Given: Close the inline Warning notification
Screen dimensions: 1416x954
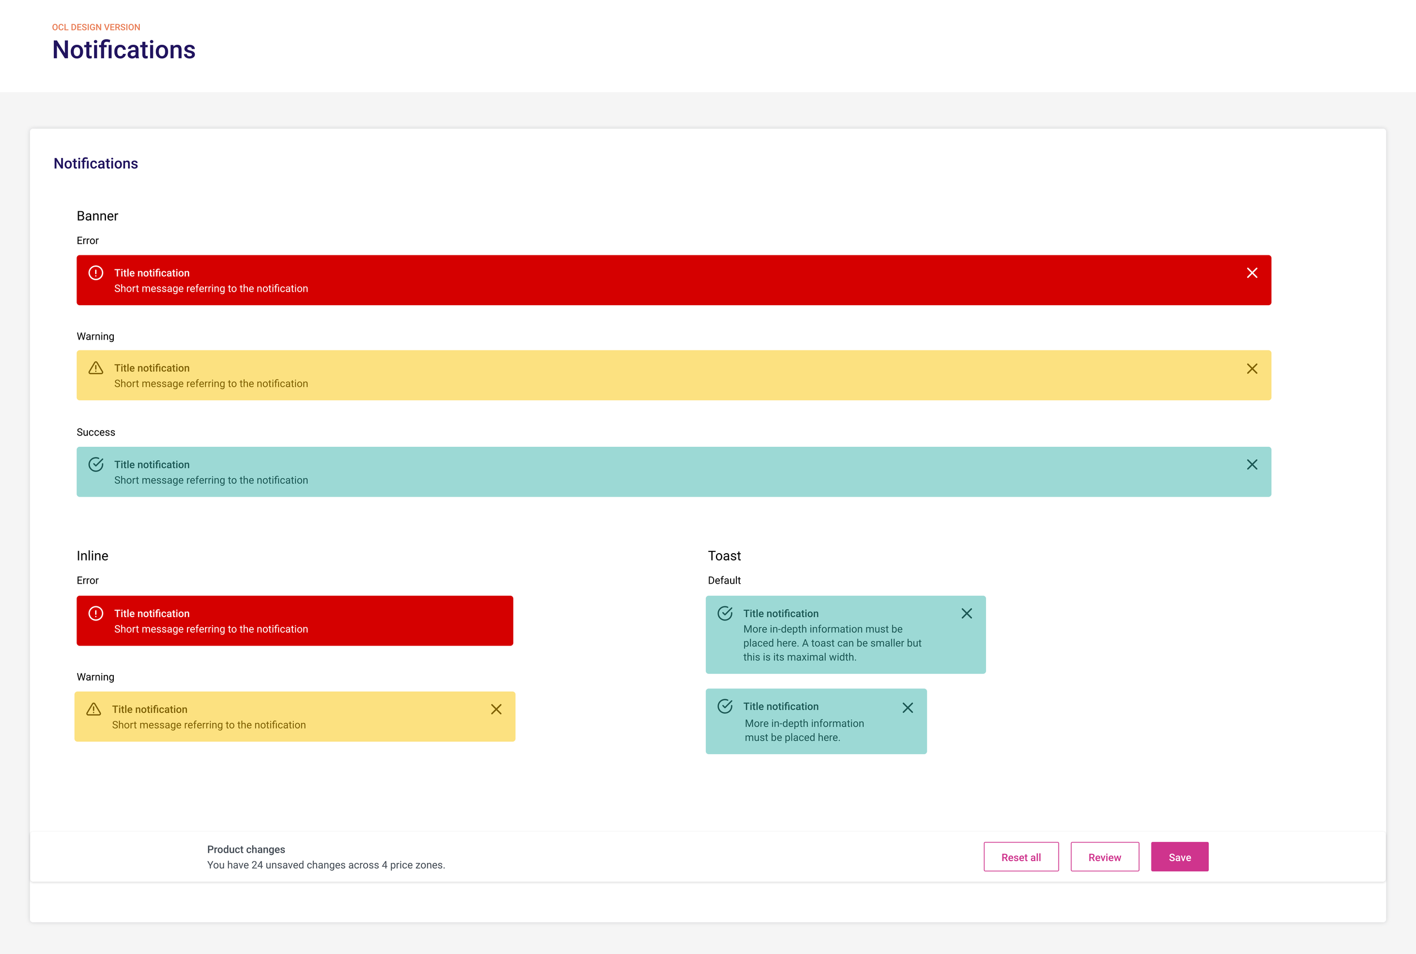Looking at the screenshot, I should pyautogui.click(x=496, y=709).
